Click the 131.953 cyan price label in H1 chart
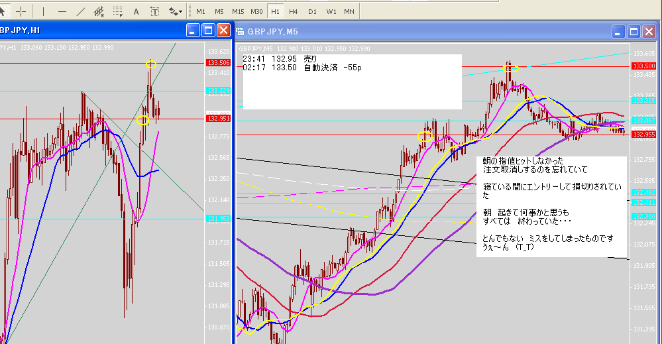This screenshot has height=344, width=662. 218,219
